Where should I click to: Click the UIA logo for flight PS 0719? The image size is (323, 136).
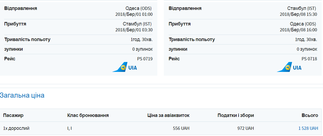125,67
